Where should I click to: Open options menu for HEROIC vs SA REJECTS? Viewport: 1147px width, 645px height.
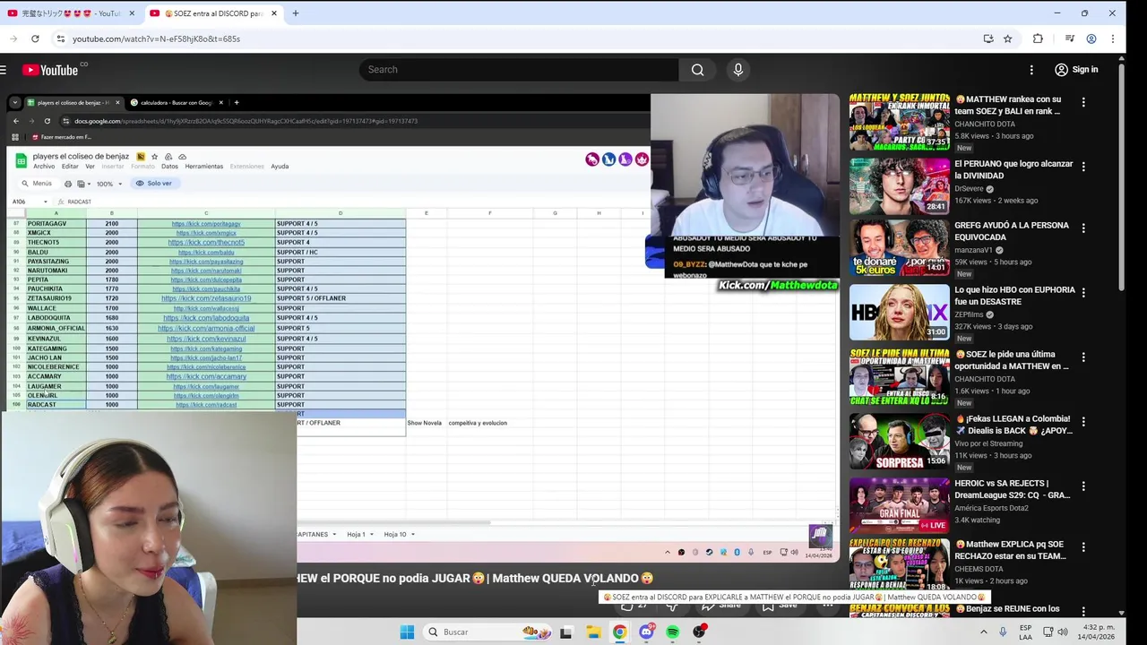pos(1083,486)
